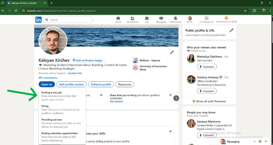Image resolution: width=273 pixels, height=145 pixels.
Task: Connect with Metodiya Delcheva
Action: click(x=207, y=67)
